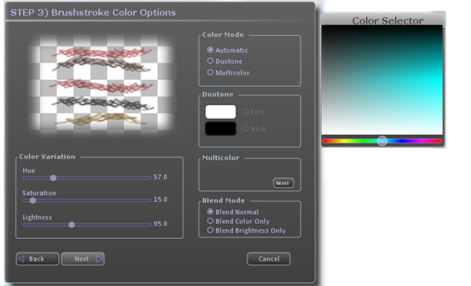Viewport: 471px width, 286px height.
Task: Click the Color Mode group label
Action: tap(223, 34)
